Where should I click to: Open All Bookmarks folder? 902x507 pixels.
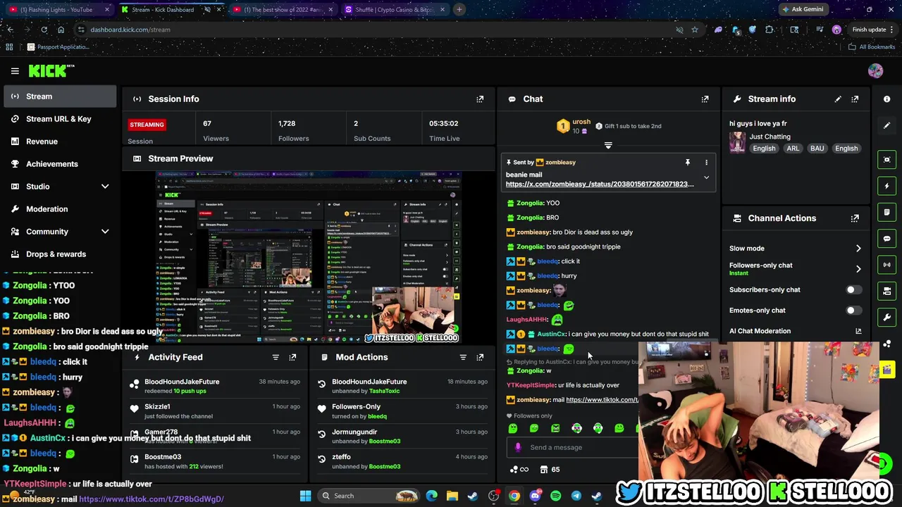[x=872, y=47]
